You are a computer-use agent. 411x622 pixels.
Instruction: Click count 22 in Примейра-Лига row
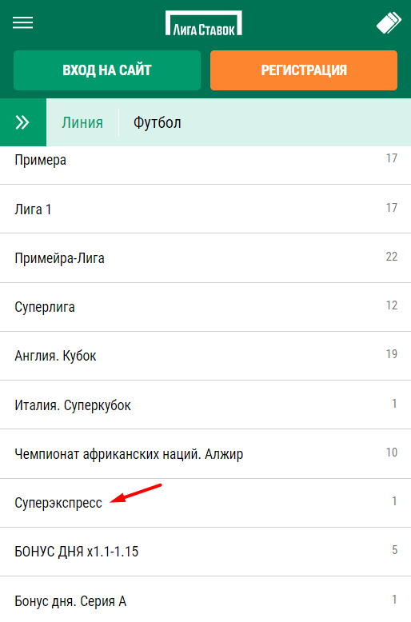392,257
